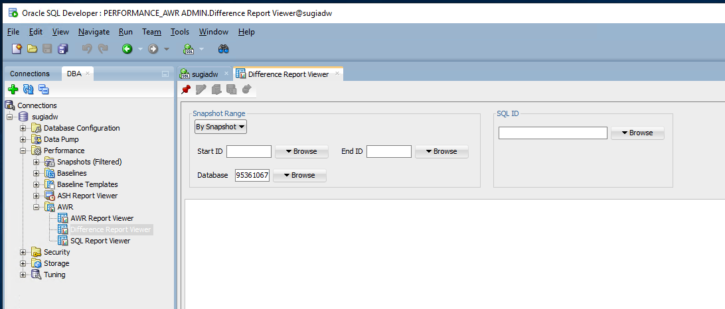Screen dimensions: 725x309
Task: Open the Back history dropdown arrow
Action: [x=141, y=49]
